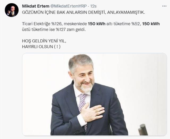Click the first bold 150 kWh text

[x=97, y=24]
